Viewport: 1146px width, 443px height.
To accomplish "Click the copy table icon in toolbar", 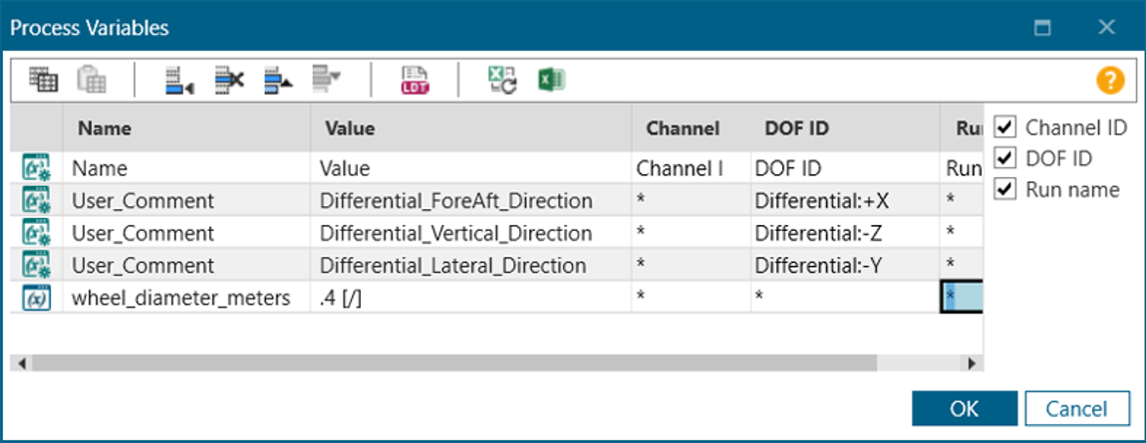I will click(43, 81).
